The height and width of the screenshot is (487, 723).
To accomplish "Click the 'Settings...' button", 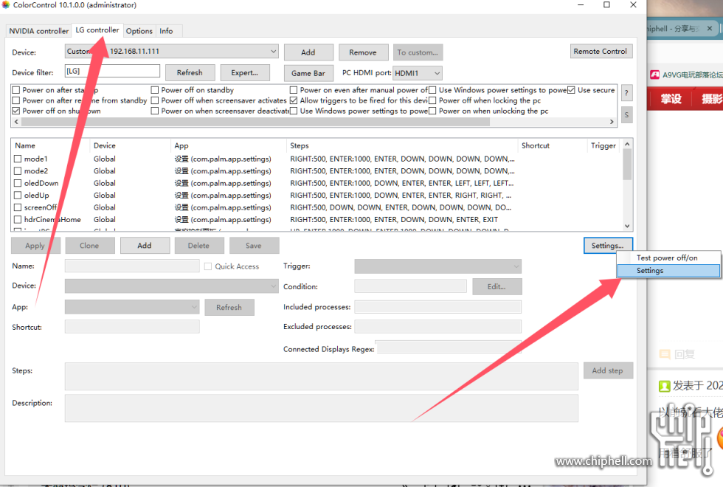I will pyautogui.click(x=608, y=245).
